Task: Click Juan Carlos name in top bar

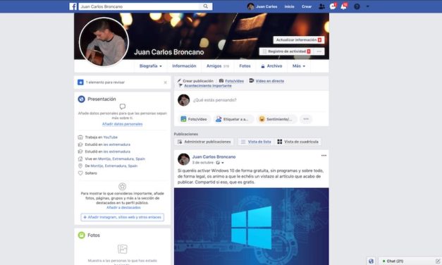Action: click(266, 6)
